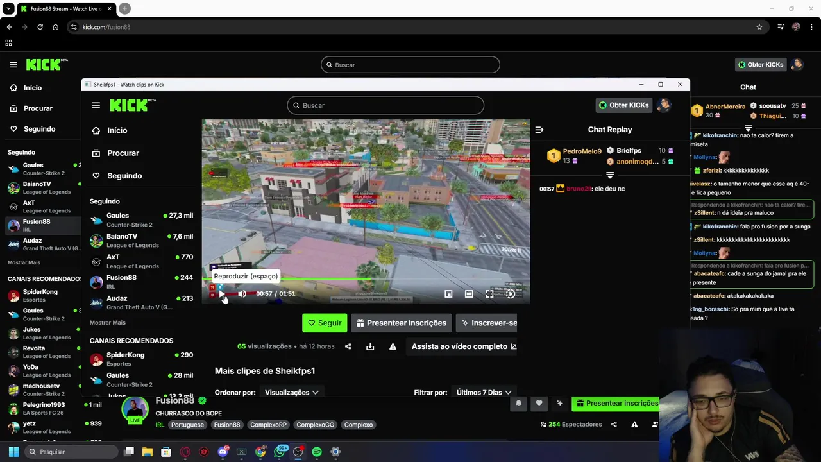The width and height of the screenshot is (821, 462).
Task: Open Spotify from the taskbar
Action: tap(317, 452)
